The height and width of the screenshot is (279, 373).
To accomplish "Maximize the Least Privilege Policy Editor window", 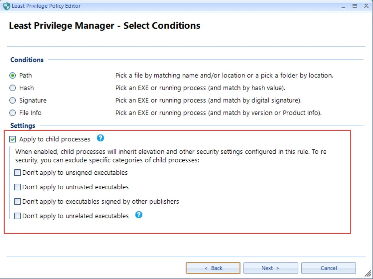I will tap(354, 6).
